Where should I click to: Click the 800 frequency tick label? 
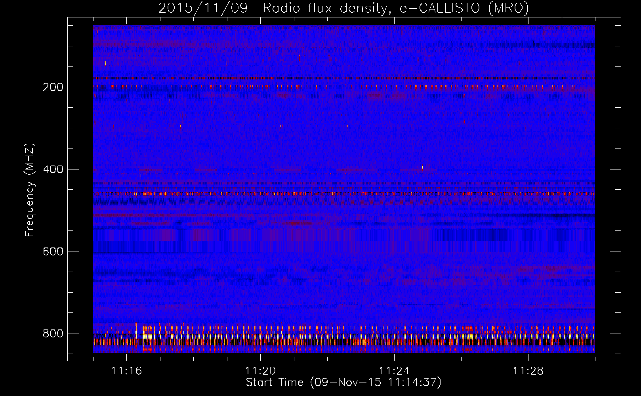point(53,334)
